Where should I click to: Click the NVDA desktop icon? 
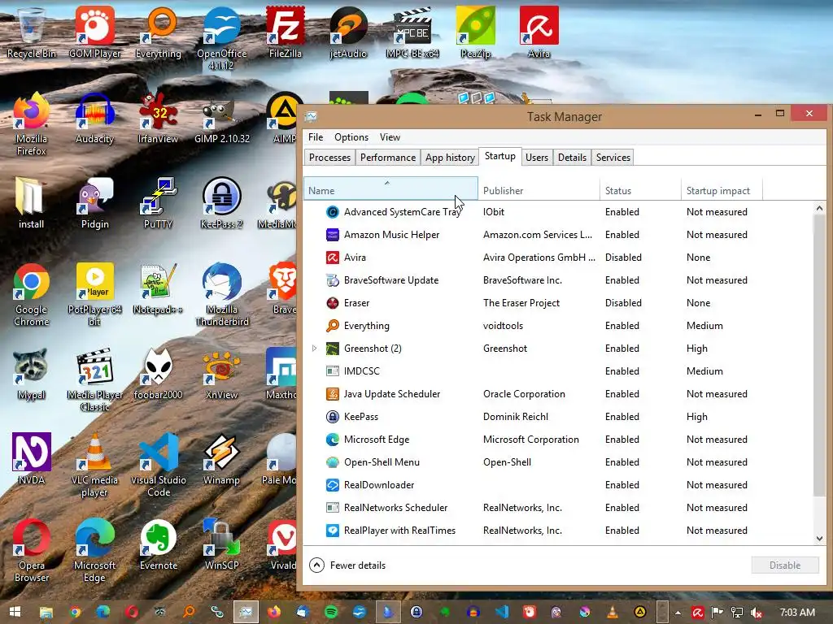point(32,460)
